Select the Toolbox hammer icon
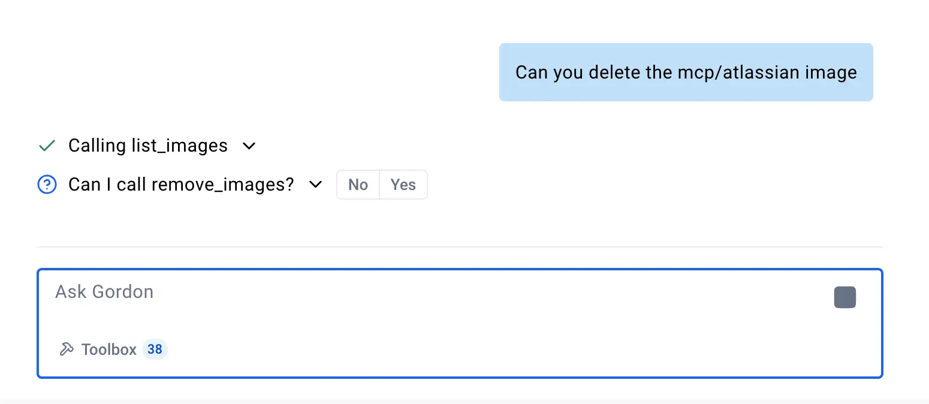 67,349
